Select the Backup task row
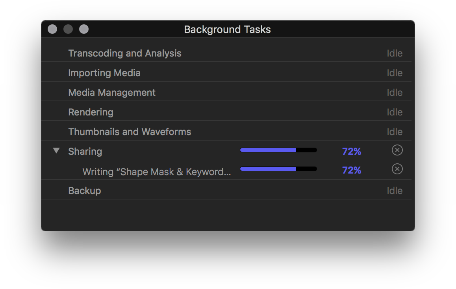The height and width of the screenshot is (289, 456). (226, 190)
